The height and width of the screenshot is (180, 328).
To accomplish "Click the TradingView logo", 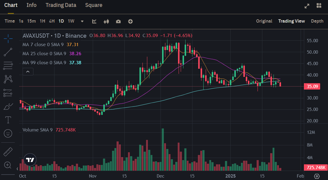I will [30, 160].
